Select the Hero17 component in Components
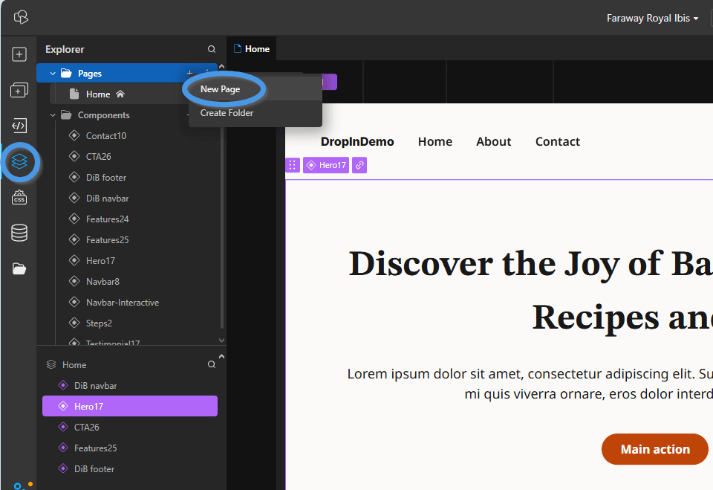This screenshot has height=490, width=713. (x=100, y=260)
